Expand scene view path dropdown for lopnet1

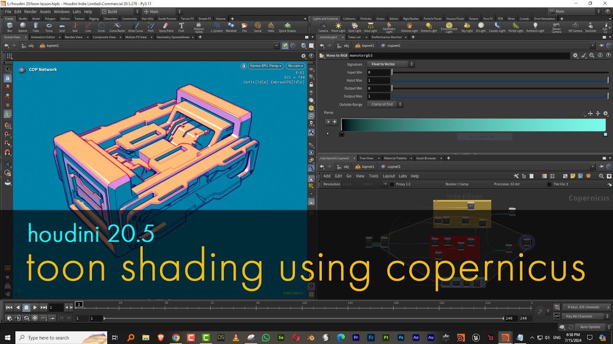(x=276, y=45)
